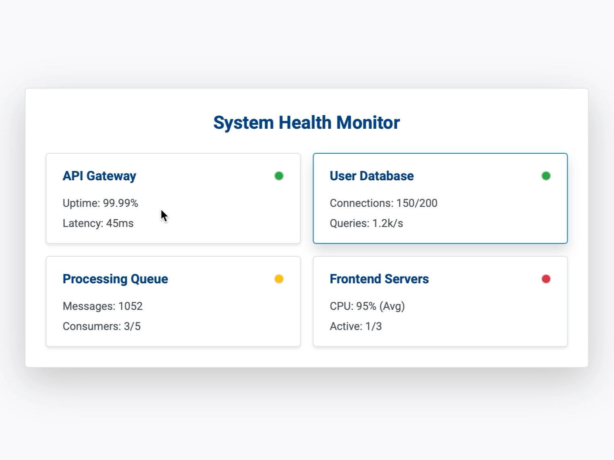614x460 pixels.
Task: Click the CPU 95% average metric
Action: point(367,306)
